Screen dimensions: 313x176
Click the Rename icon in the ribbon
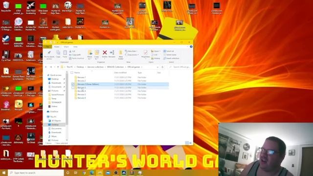tap(112, 52)
